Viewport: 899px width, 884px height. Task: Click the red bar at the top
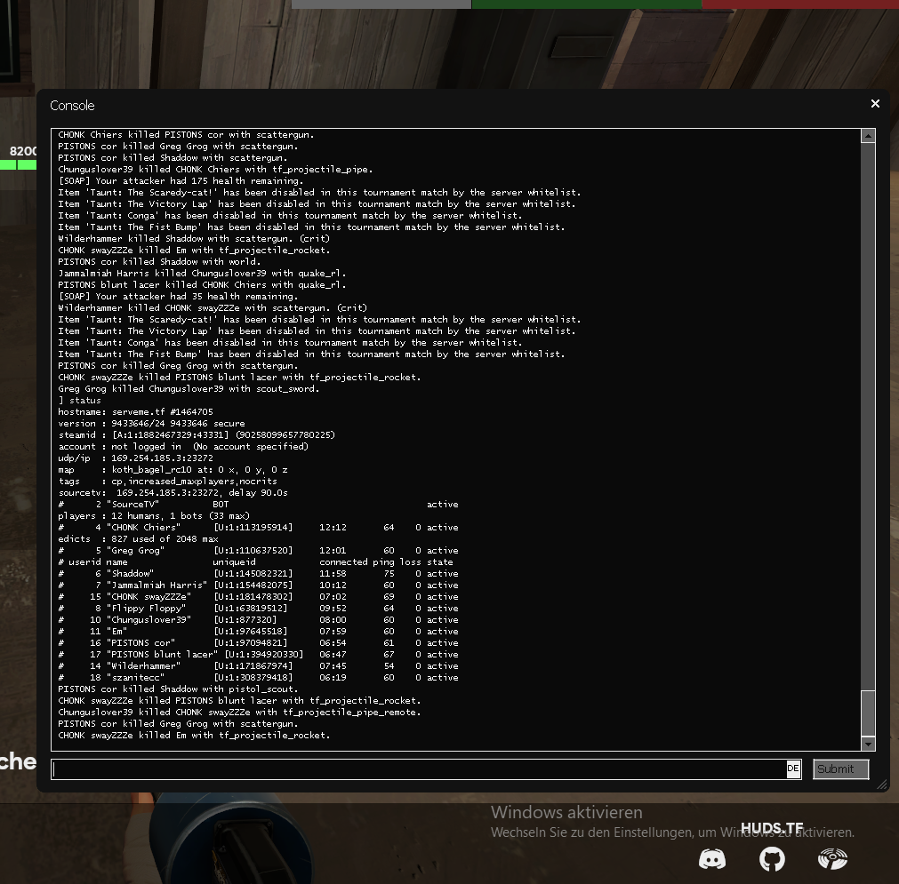[x=799, y=4]
